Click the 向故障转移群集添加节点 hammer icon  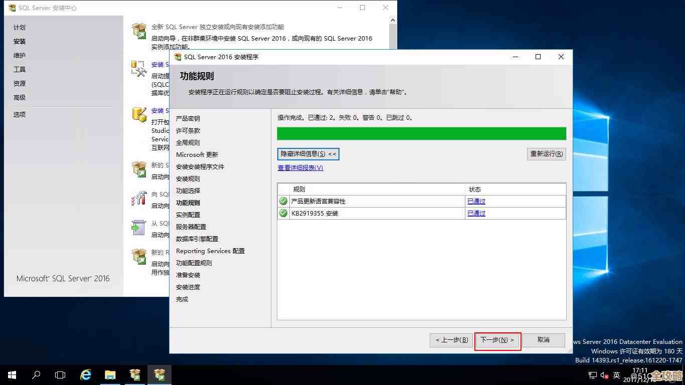(x=138, y=199)
